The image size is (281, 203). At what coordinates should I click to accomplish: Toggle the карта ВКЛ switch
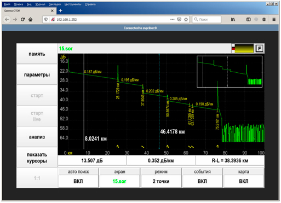(x=244, y=181)
